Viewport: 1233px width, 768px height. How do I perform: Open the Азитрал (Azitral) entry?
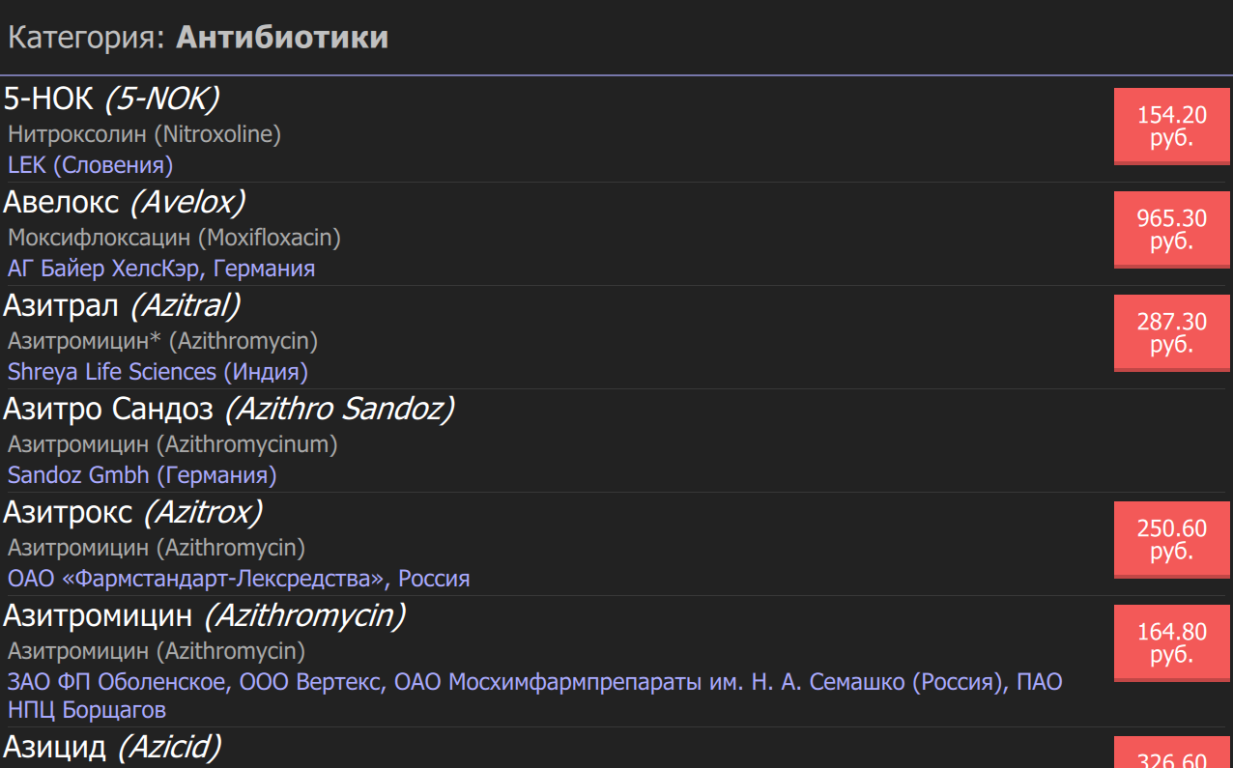tap(122, 305)
